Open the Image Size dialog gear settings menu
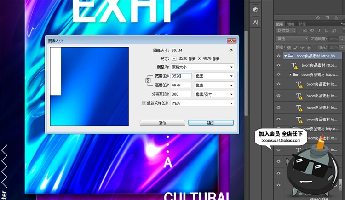Viewport: 345px width, 200px height. pos(231,51)
